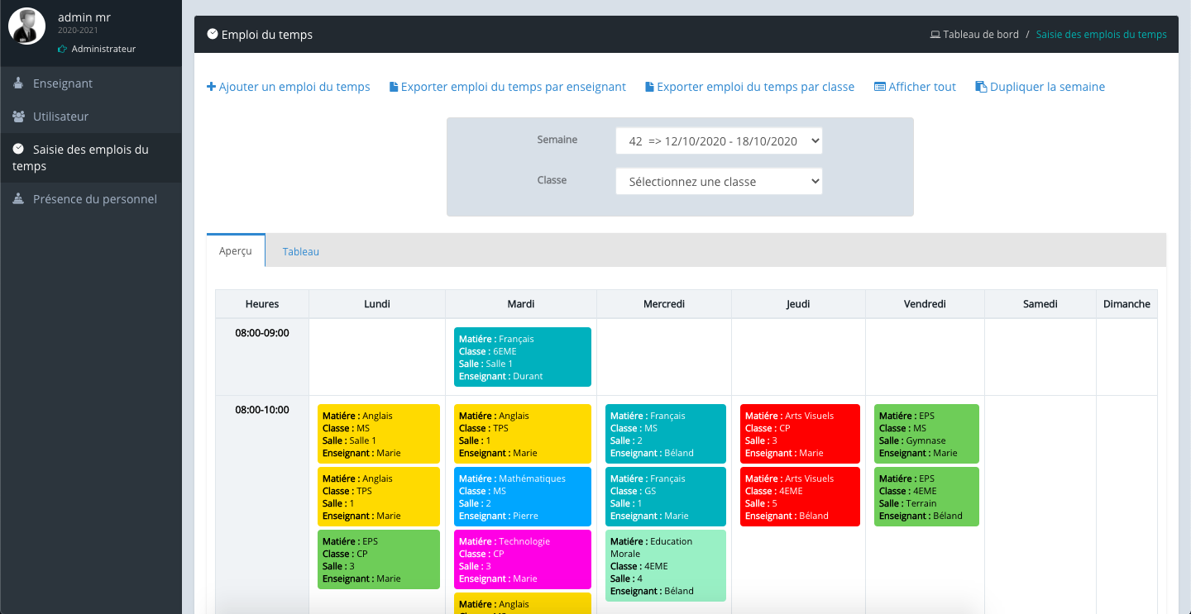Click the 08:00-09:00 time slot label
Screen dimensions: 1191x614
[262, 333]
